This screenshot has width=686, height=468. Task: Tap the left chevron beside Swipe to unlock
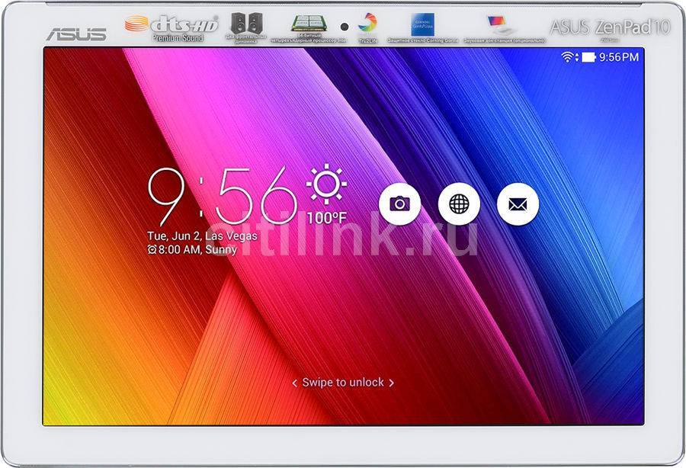coord(294,383)
